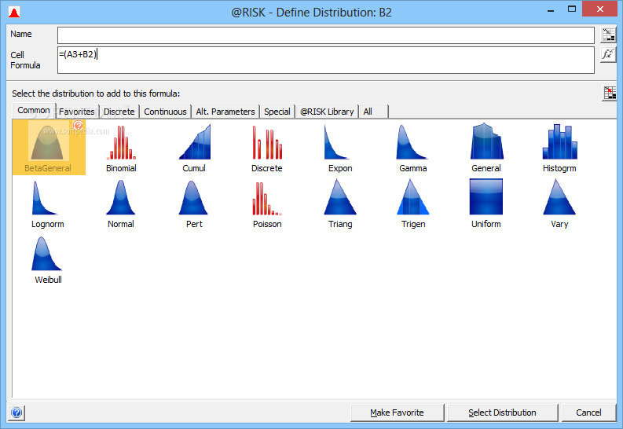
Task: Click the @RISK red logo in title bar
Action: [14, 13]
